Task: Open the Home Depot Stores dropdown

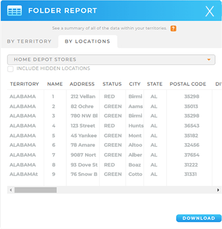Action: (111, 60)
